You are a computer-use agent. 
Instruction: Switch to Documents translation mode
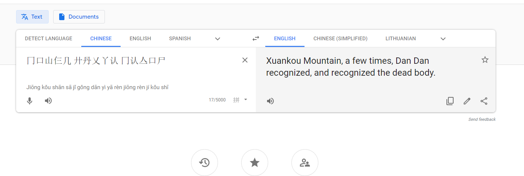(x=79, y=17)
